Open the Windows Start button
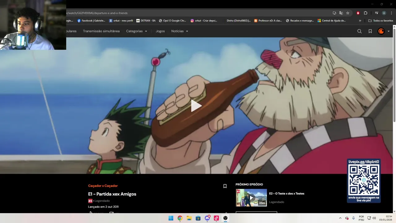Screen dimensions: 396x223 coord(171,218)
